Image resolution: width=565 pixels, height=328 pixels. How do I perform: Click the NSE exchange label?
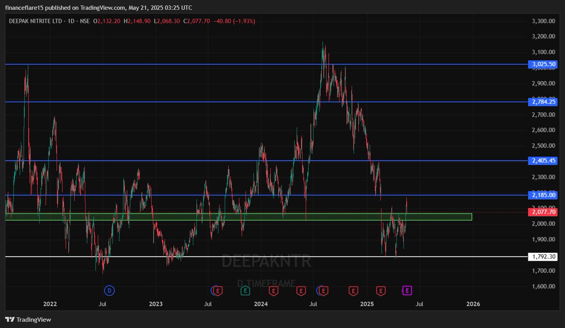tap(85, 21)
